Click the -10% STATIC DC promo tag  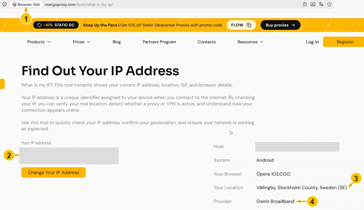pos(56,25)
